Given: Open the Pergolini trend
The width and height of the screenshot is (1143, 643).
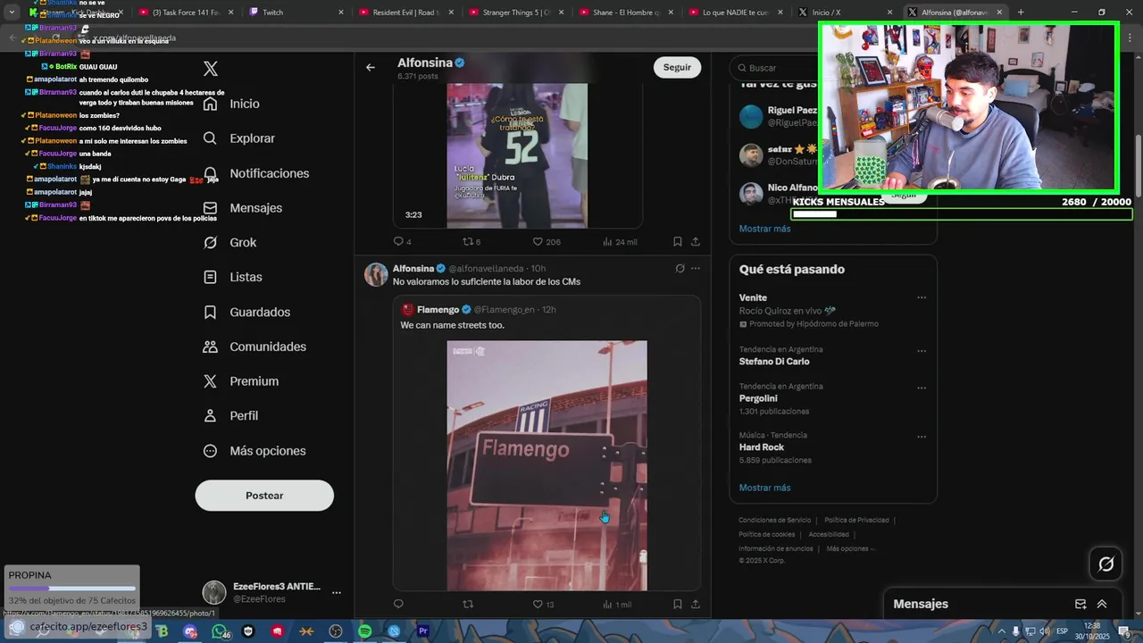Looking at the screenshot, I should click(833, 398).
